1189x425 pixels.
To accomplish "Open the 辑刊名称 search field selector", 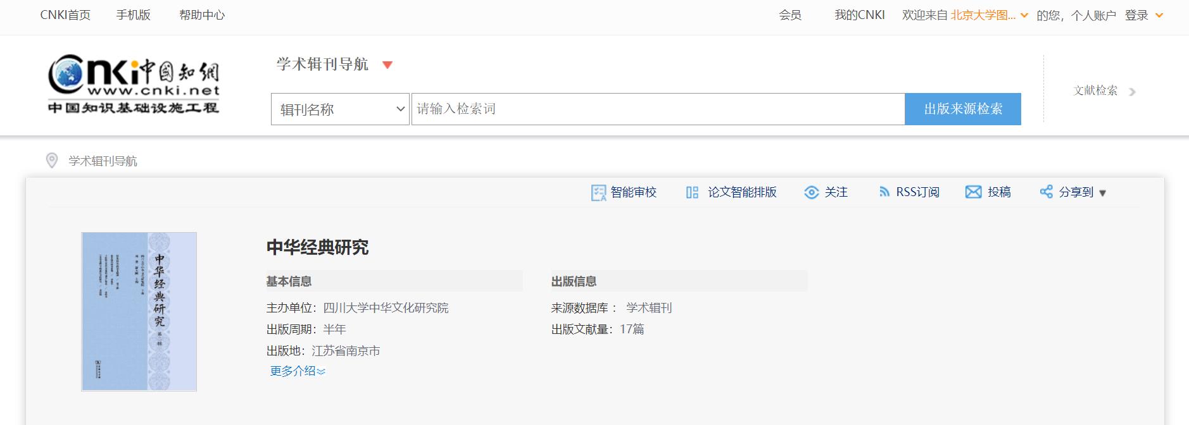I will tap(340, 109).
